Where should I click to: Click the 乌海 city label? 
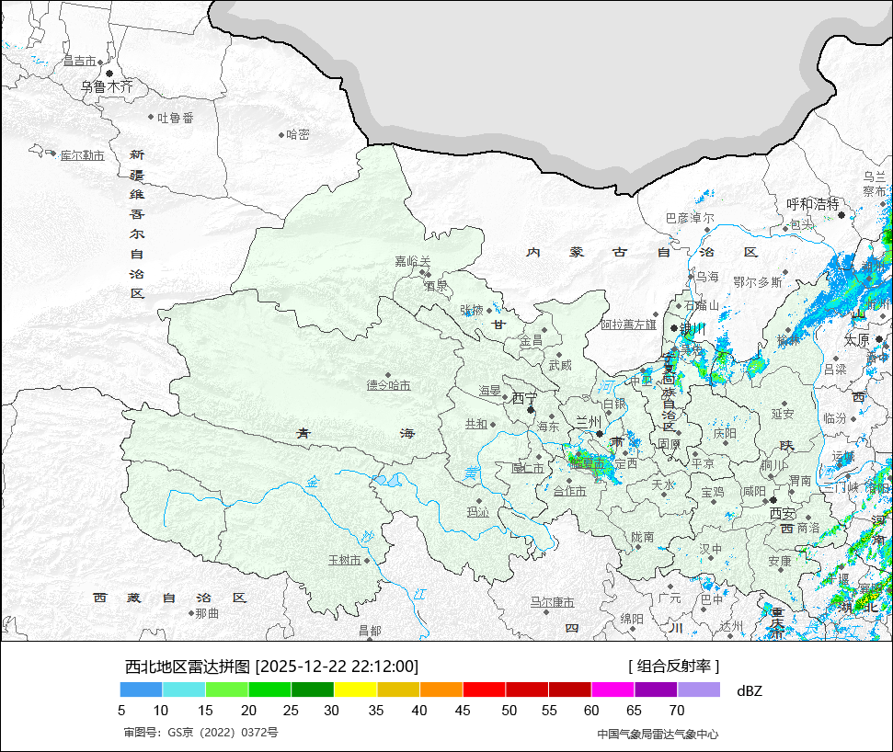[707, 277]
